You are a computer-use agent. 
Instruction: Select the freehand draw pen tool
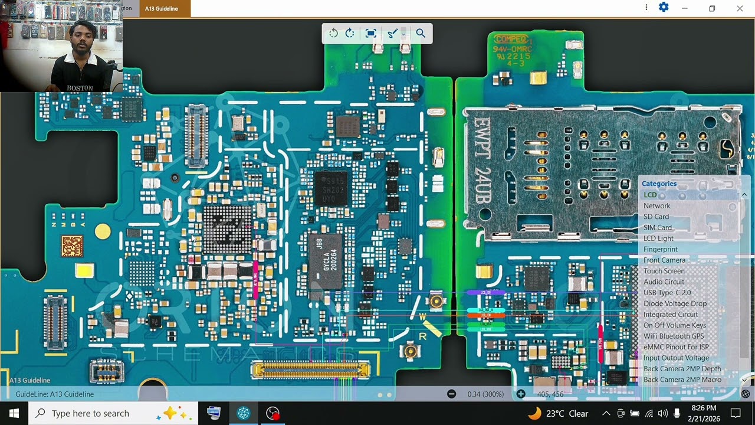point(392,34)
